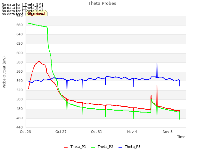Screen dimensions: 205x153
Task: Select the Nov 4 x-axis tick label
Action: 132,132
